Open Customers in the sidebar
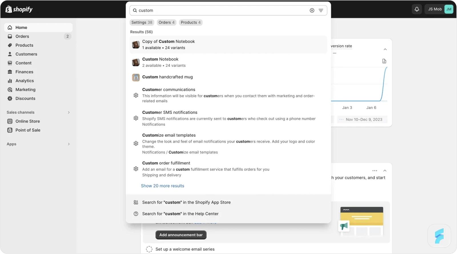 coord(38,54)
